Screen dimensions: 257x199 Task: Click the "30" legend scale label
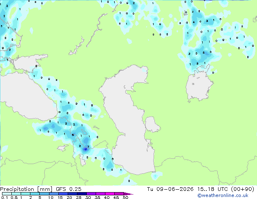(x=88, y=197)
